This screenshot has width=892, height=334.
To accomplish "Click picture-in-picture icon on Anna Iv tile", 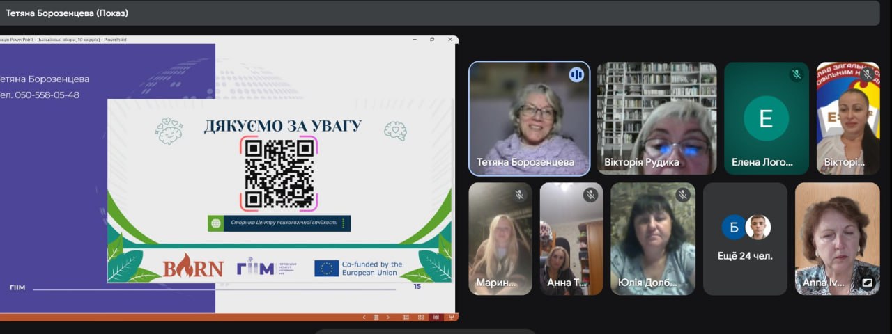I will click(x=868, y=283).
